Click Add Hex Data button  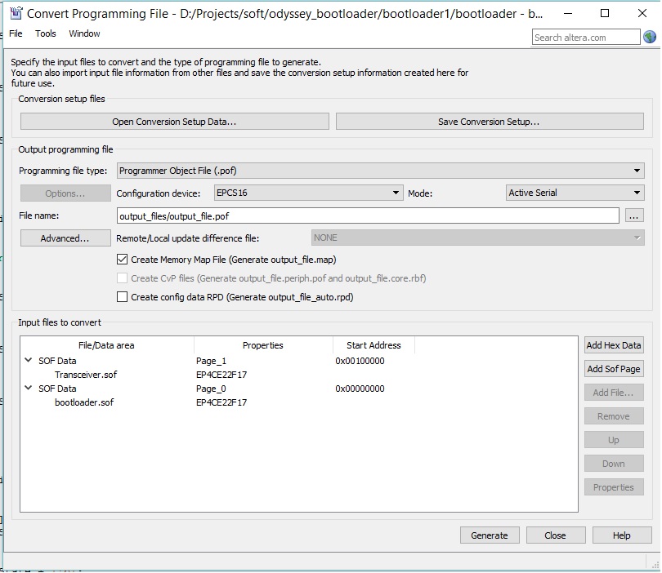(614, 345)
